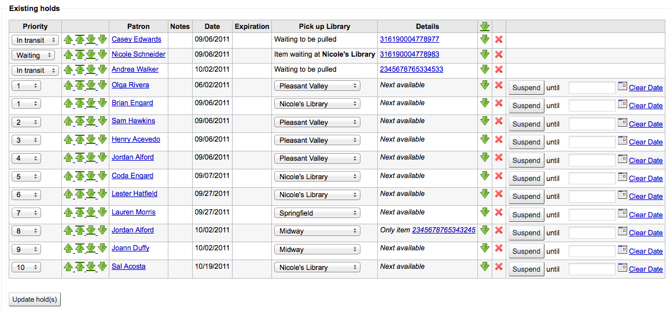Move Lauren Morris hold down one position

[x=102, y=212]
